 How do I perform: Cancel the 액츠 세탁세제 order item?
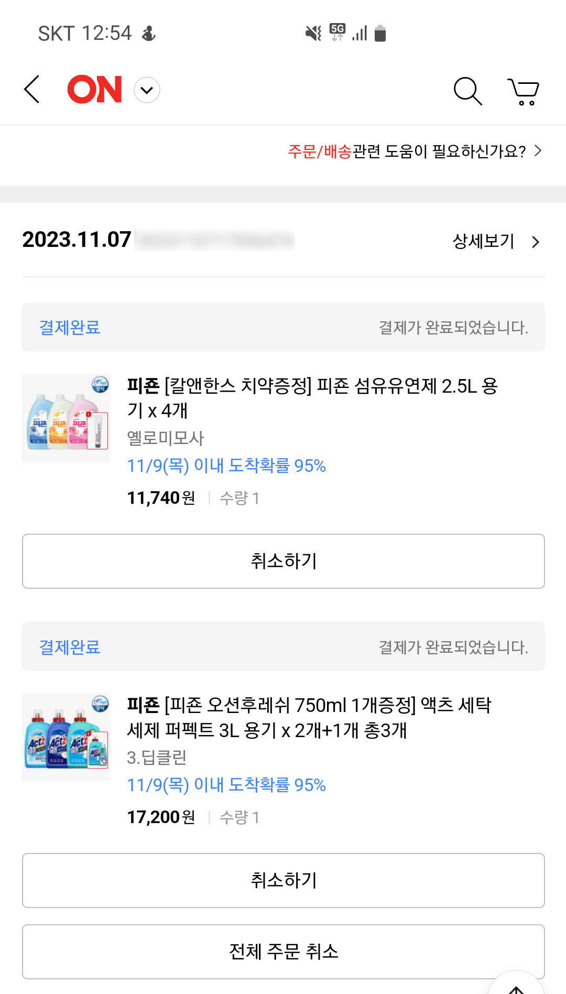pyautogui.click(x=284, y=880)
